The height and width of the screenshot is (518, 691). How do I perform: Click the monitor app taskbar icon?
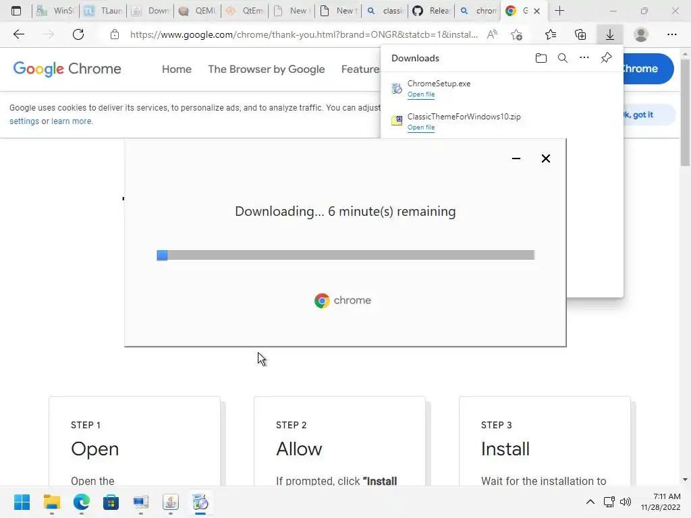140,502
